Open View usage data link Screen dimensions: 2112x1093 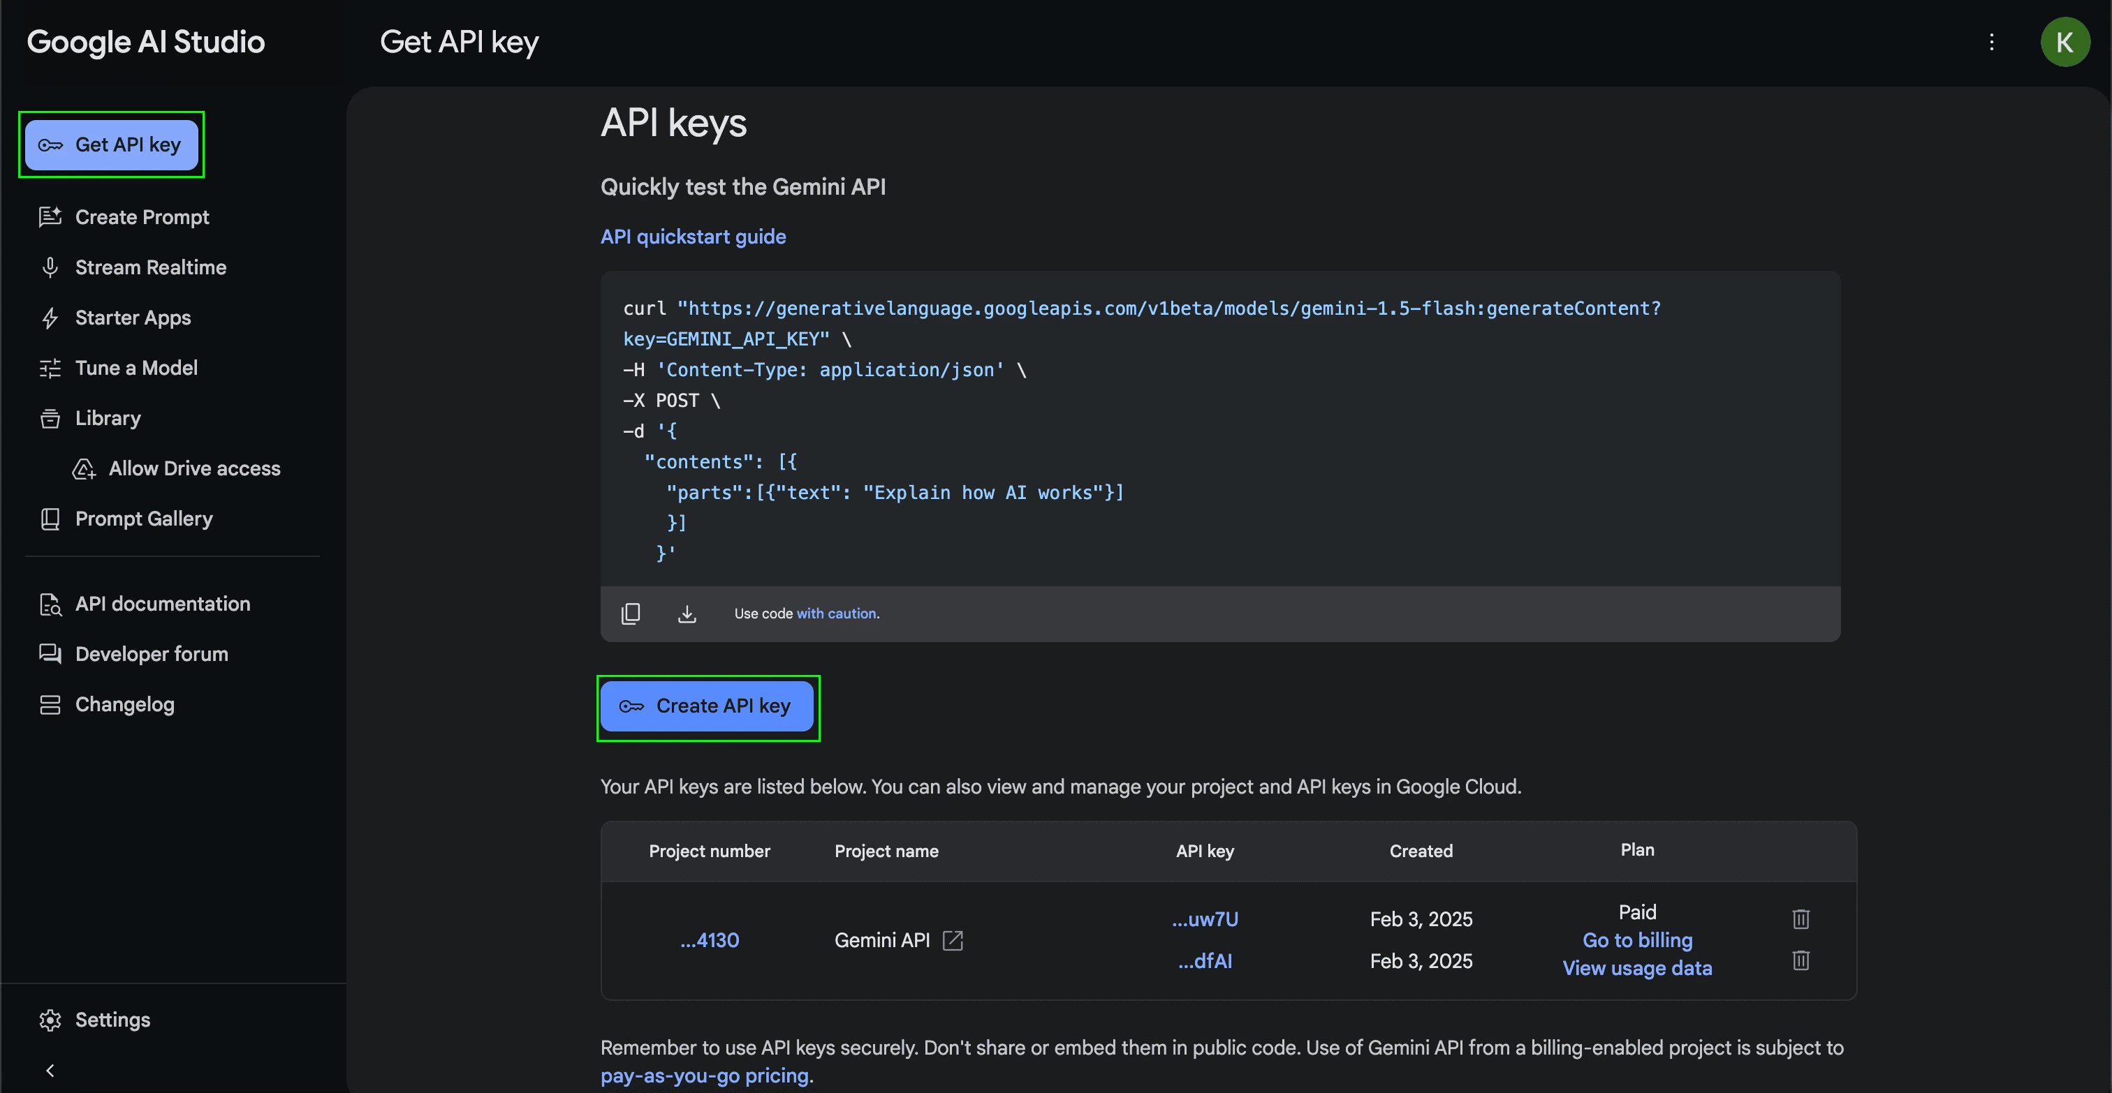(1636, 967)
